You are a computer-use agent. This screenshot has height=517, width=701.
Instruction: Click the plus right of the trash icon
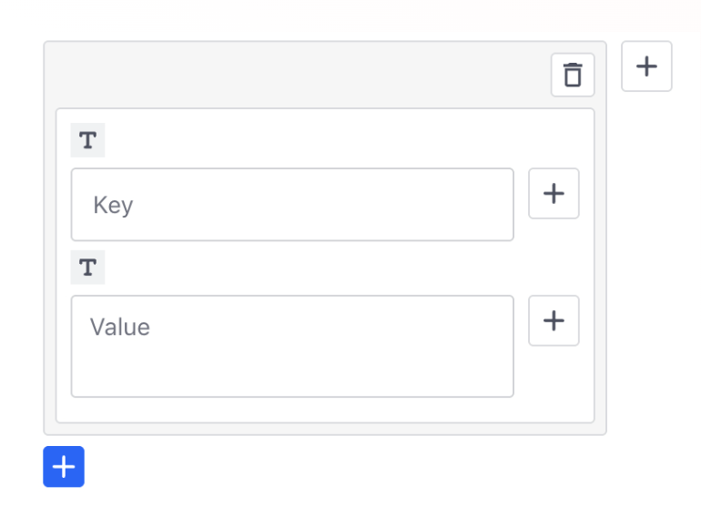tap(646, 66)
